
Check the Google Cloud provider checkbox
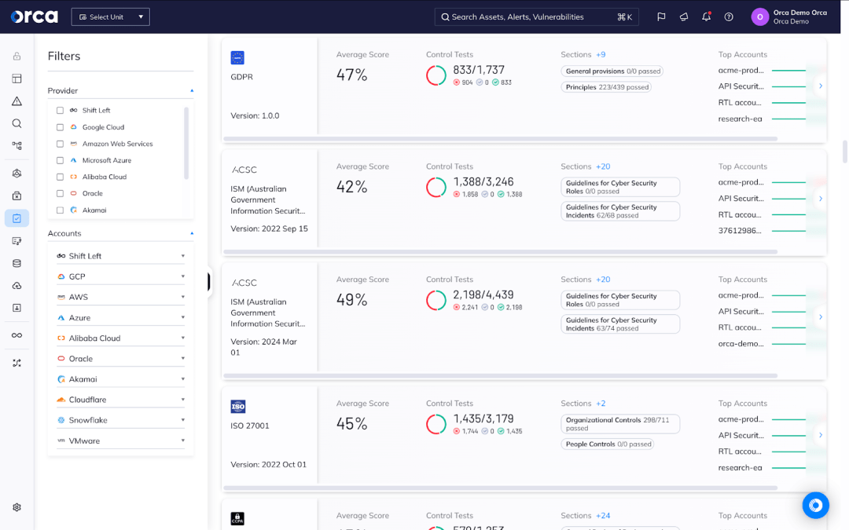60,127
